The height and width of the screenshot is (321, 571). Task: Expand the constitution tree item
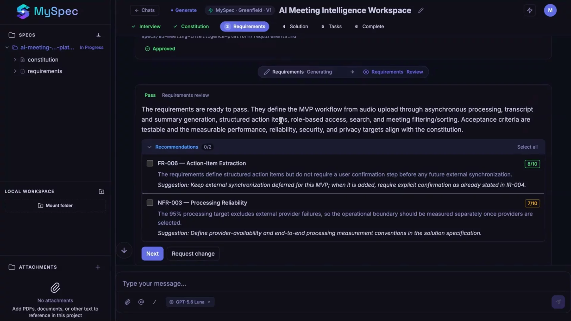tap(15, 60)
